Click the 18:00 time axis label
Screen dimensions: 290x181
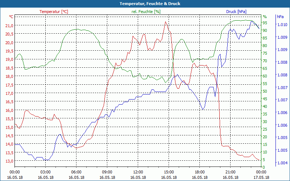(x=200, y=172)
